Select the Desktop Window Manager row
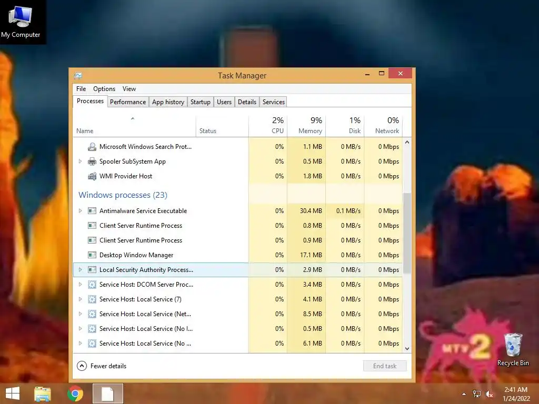 [x=238, y=255]
